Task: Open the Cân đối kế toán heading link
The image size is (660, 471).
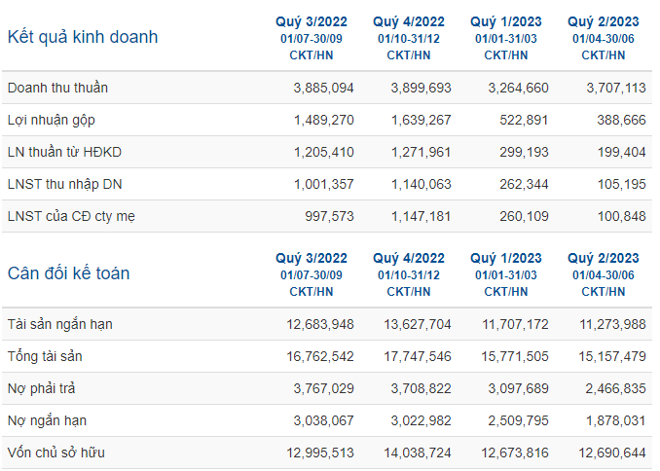Action: click(x=68, y=273)
